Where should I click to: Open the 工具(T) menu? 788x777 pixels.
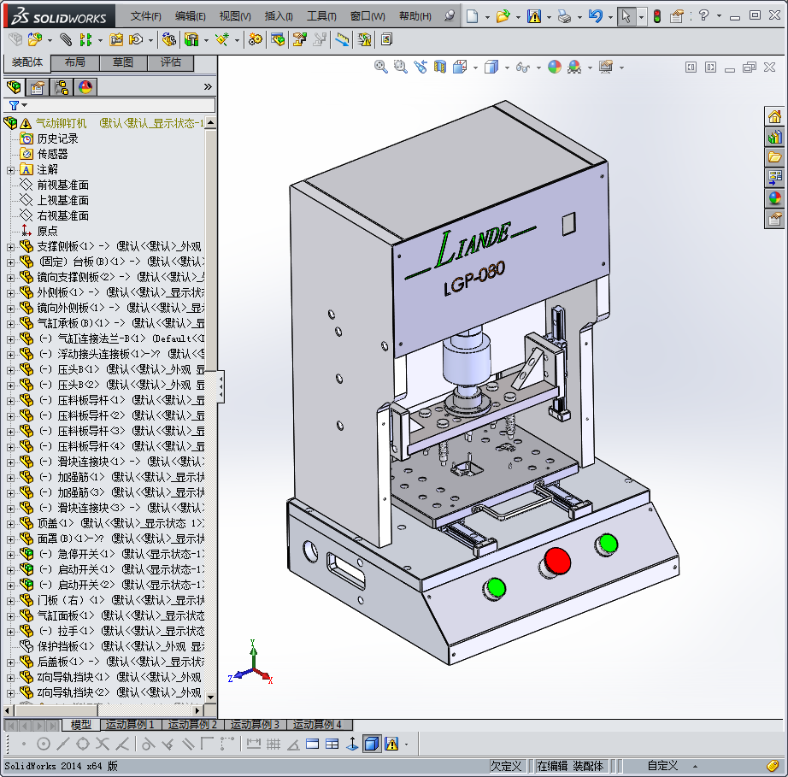click(x=321, y=16)
